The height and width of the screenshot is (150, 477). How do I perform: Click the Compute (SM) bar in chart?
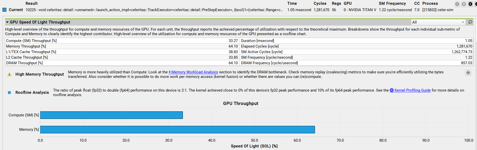click(x=111, y=115)
